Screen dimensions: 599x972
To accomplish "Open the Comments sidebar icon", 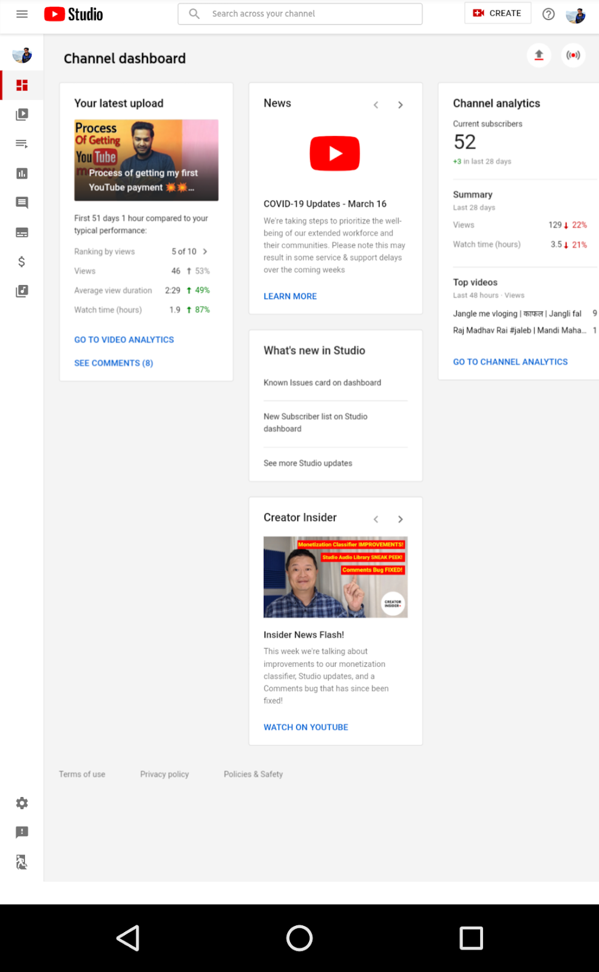I will [22, 203].
